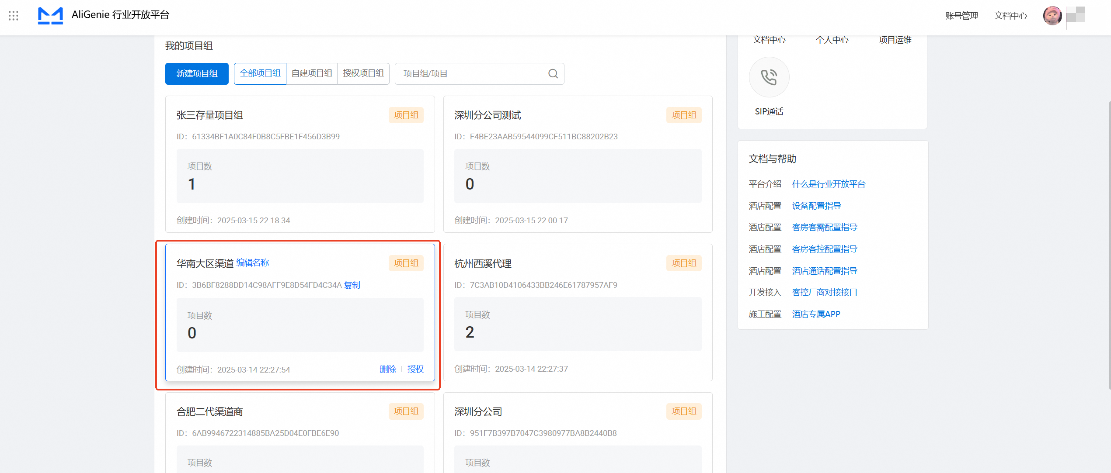Image resolution: width=1111 pixels, height=473 pixels.
Task: Open the 深圳分公司测试 card title
Action: [x=488, y=115]
